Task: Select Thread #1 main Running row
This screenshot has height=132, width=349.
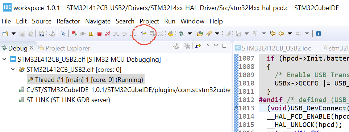Action: tap(86, 79)
